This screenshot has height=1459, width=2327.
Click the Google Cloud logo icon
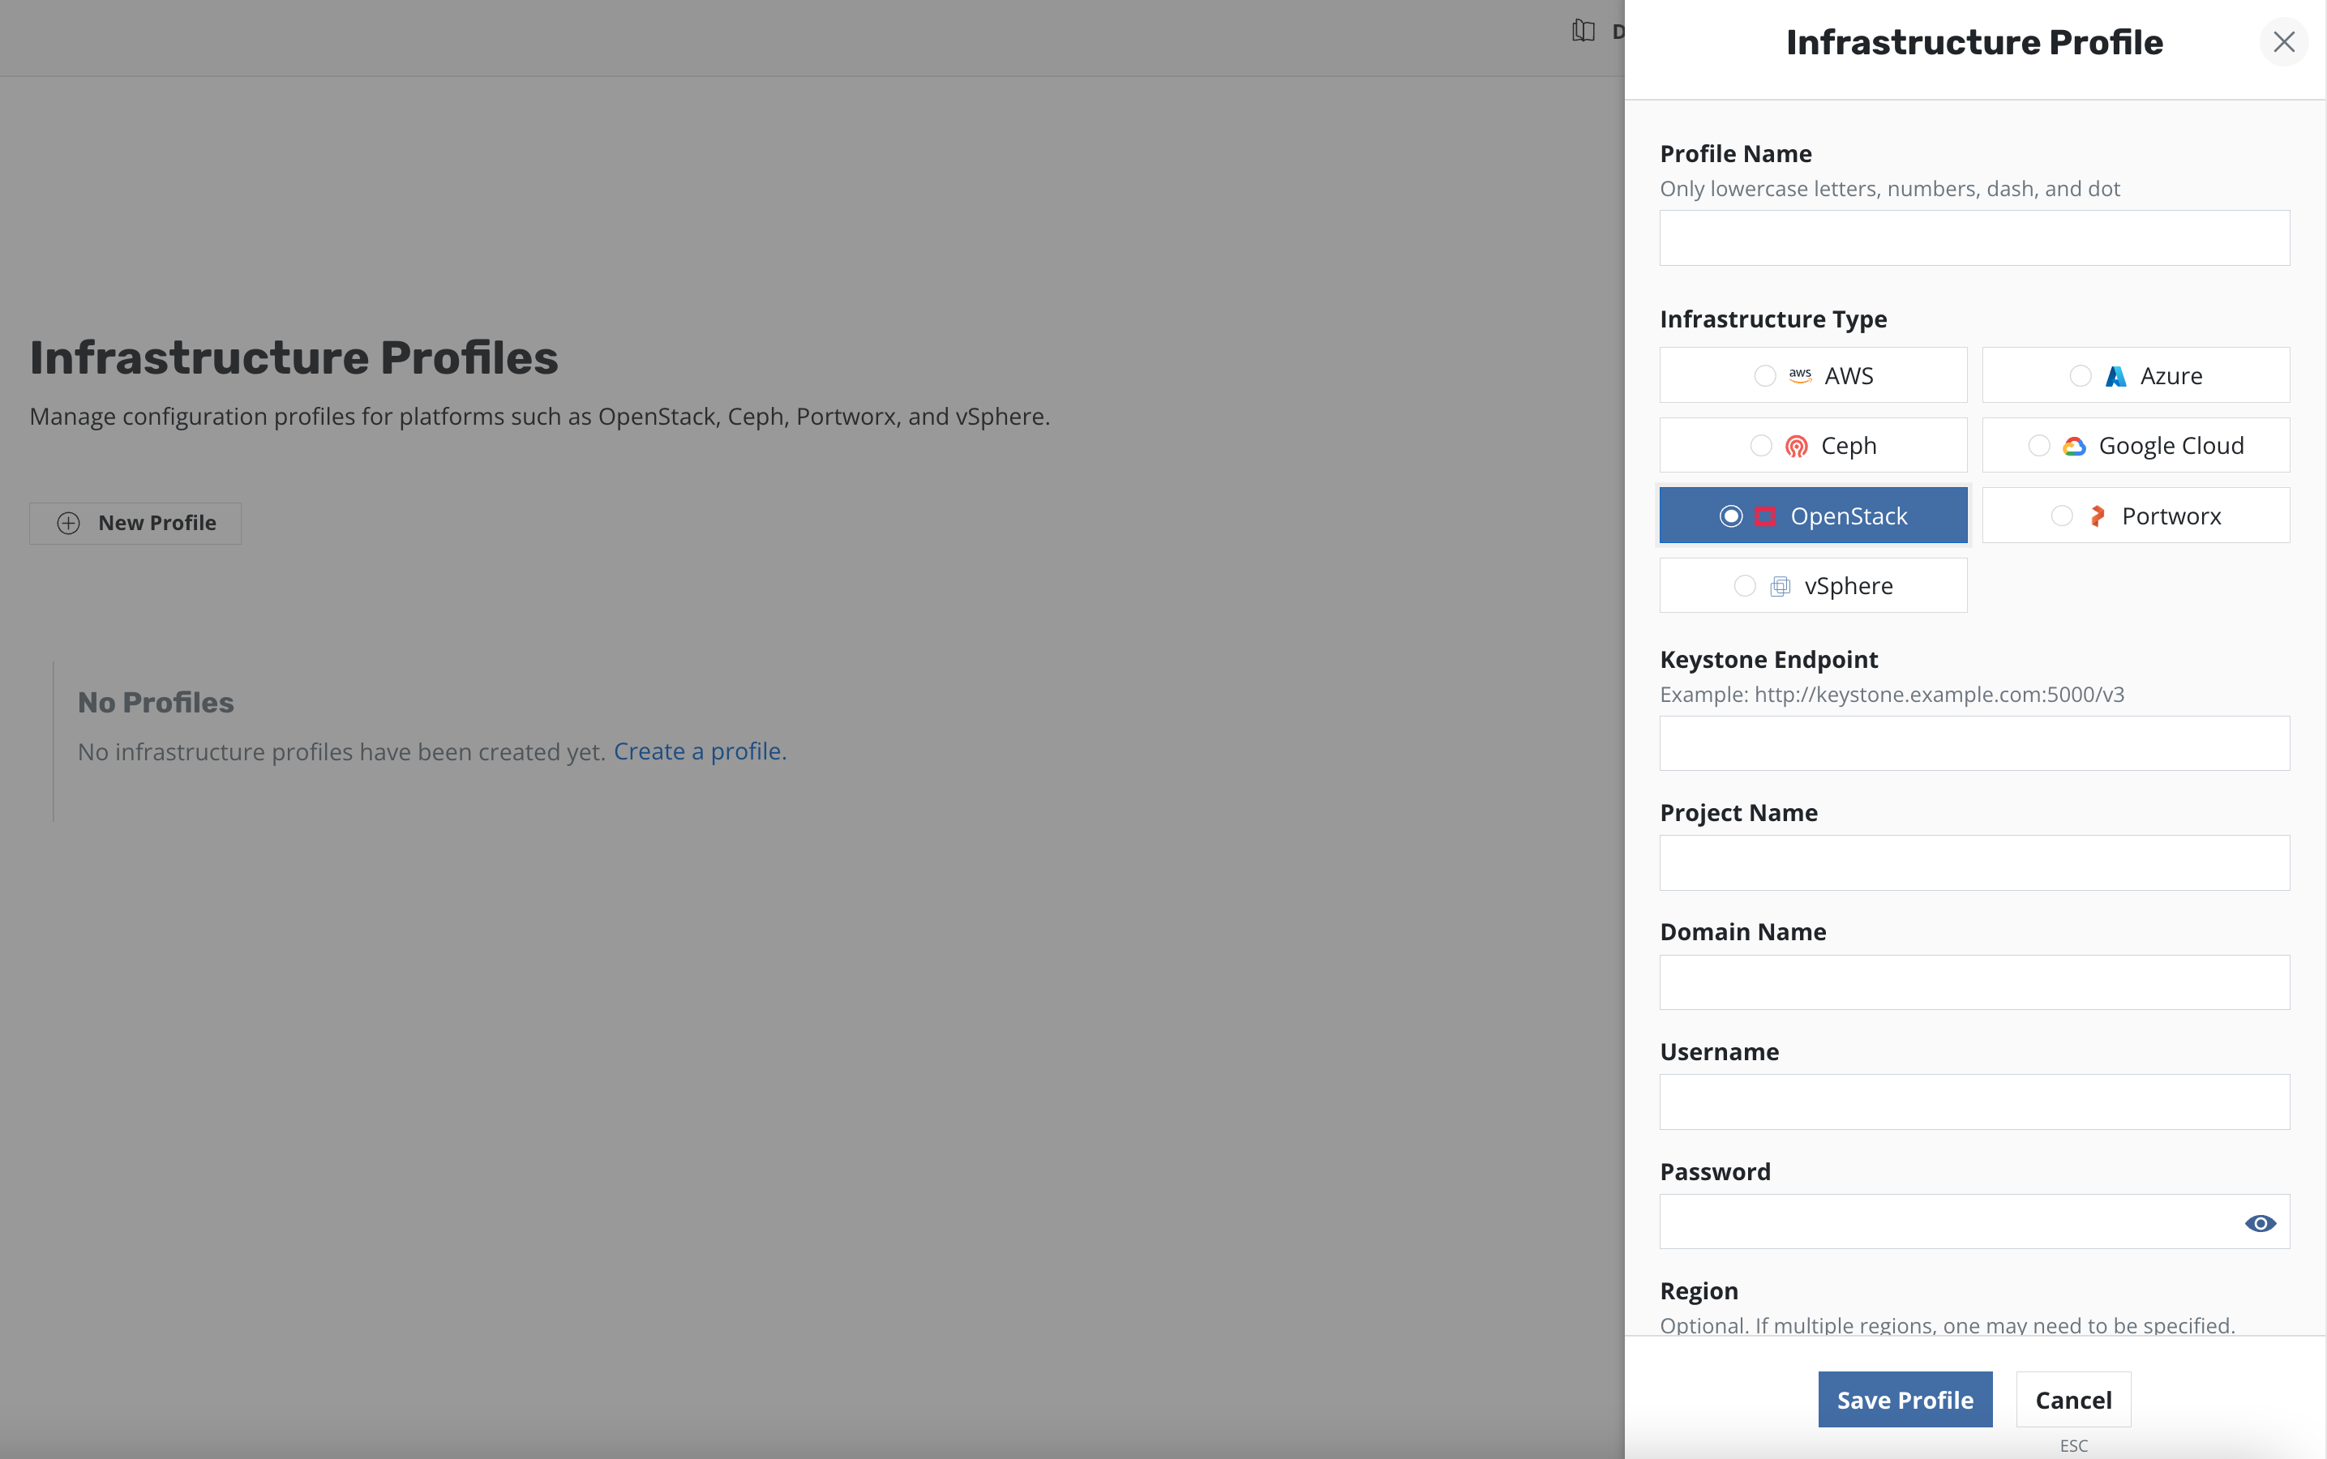2073,446
